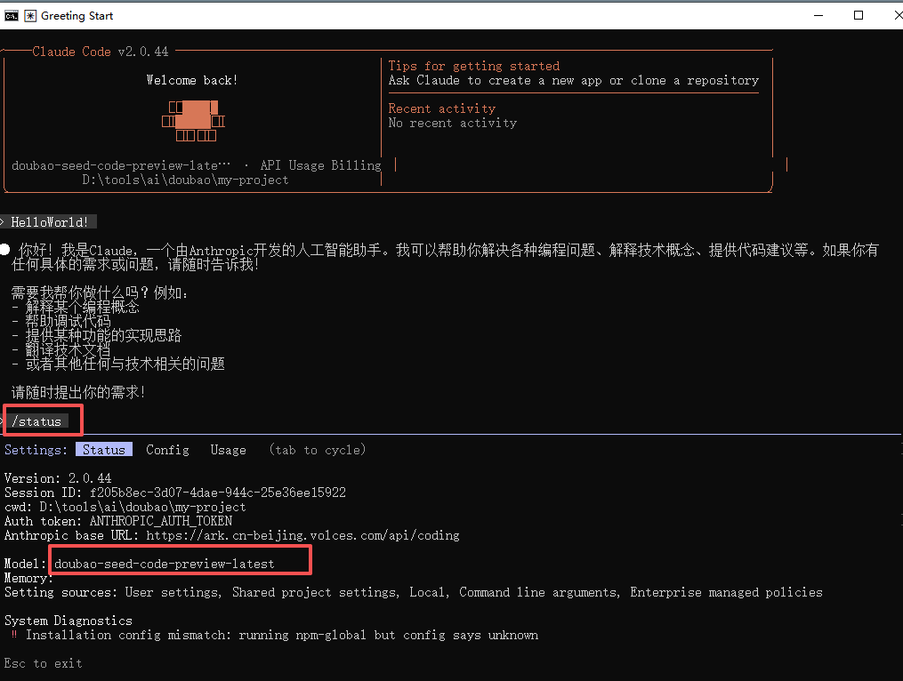The image size is (903, 681).
Task: Click the red warning marker before Installation
Action: click(14, 635)
